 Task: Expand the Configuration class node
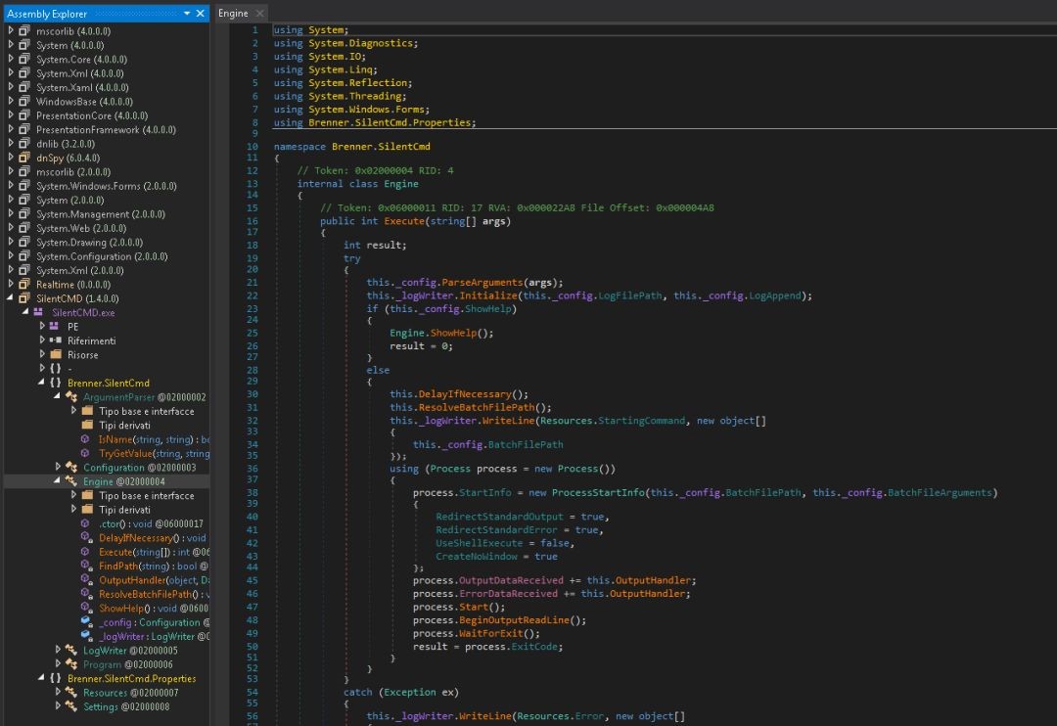(x=58, y=468)
